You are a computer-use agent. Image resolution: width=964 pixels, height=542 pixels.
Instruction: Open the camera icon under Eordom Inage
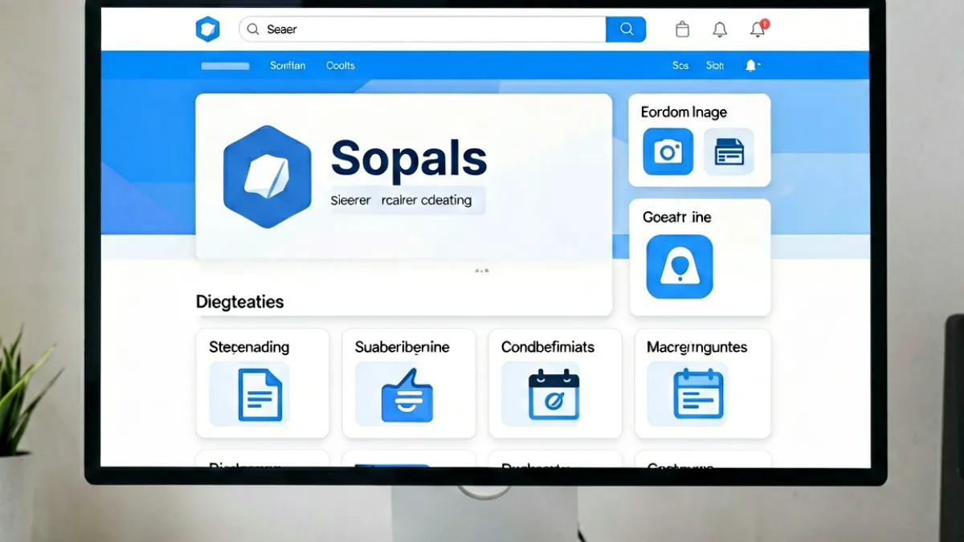tap(668, 151)
